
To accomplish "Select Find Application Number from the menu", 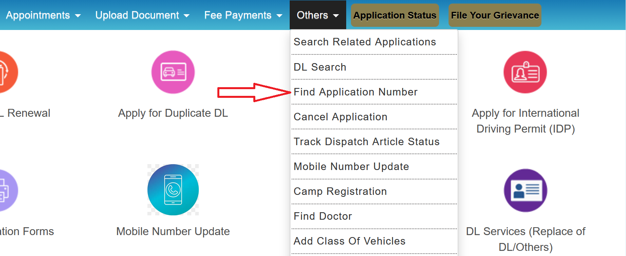I will pos(355,92).
